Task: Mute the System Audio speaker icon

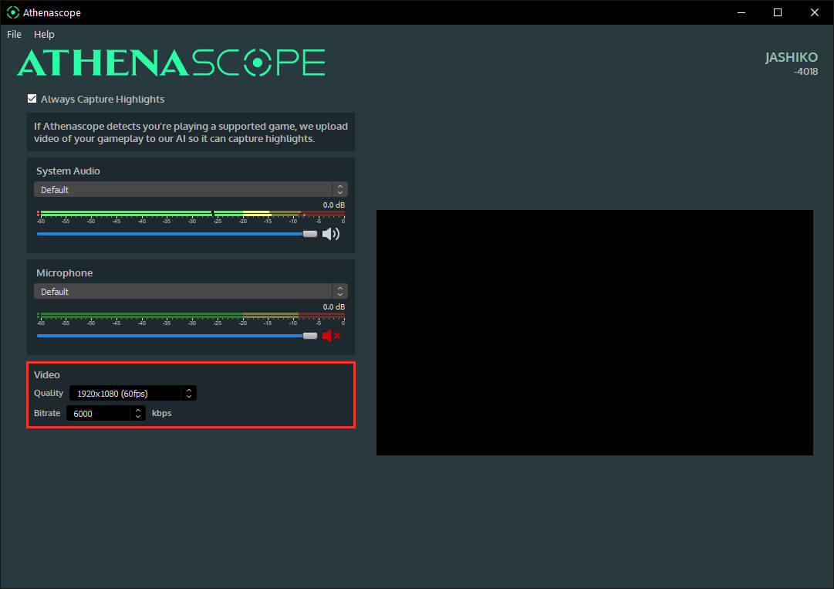Action: pos(331,234)
